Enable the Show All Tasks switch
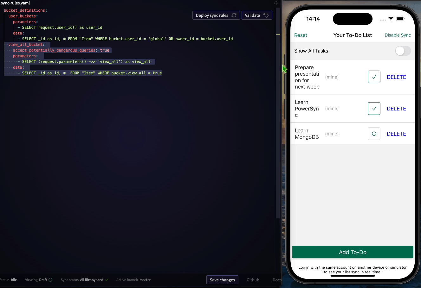This screenshot has height=288, width=421. pyautogui.click(x=403, y=51)
